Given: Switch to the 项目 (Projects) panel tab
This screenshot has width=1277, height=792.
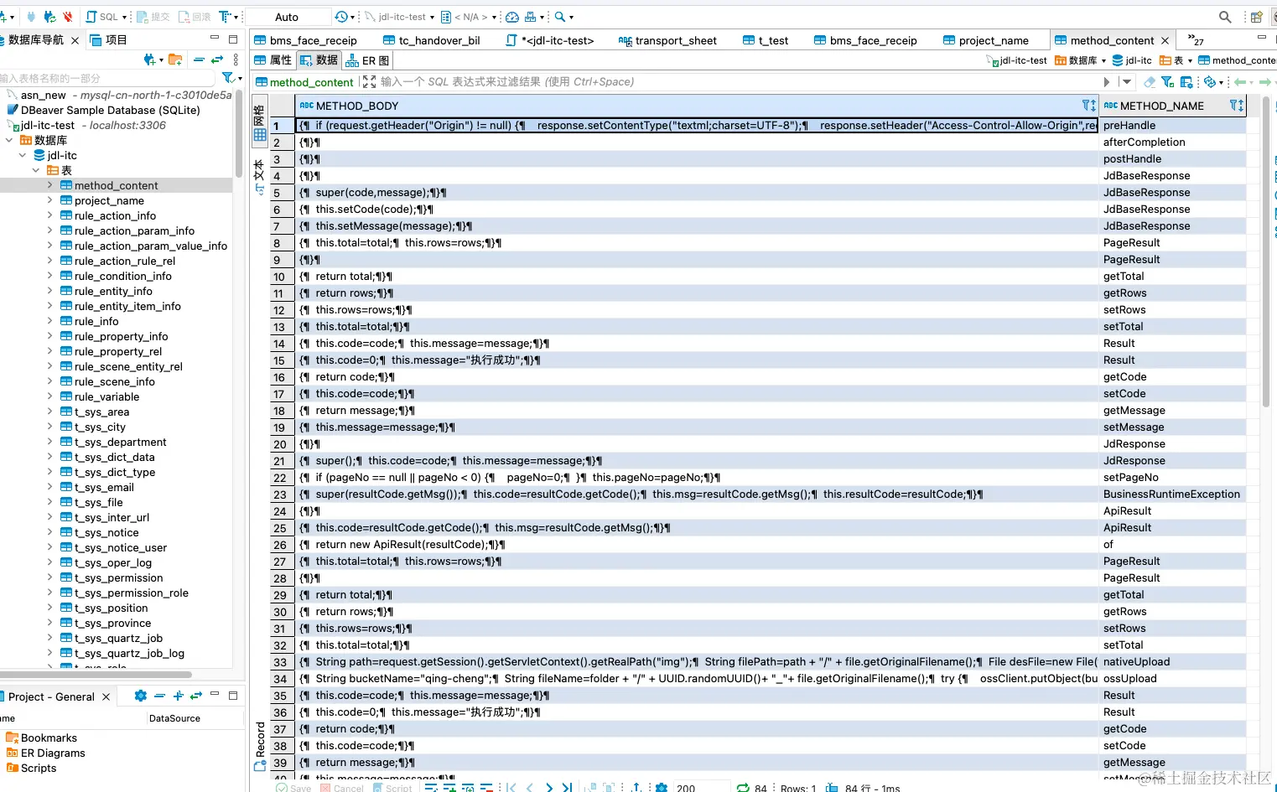Looking at the screenshot, I should [108, 39].
